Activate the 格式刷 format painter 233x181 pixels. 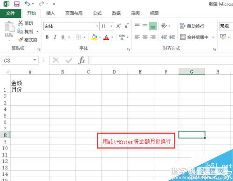27,40
